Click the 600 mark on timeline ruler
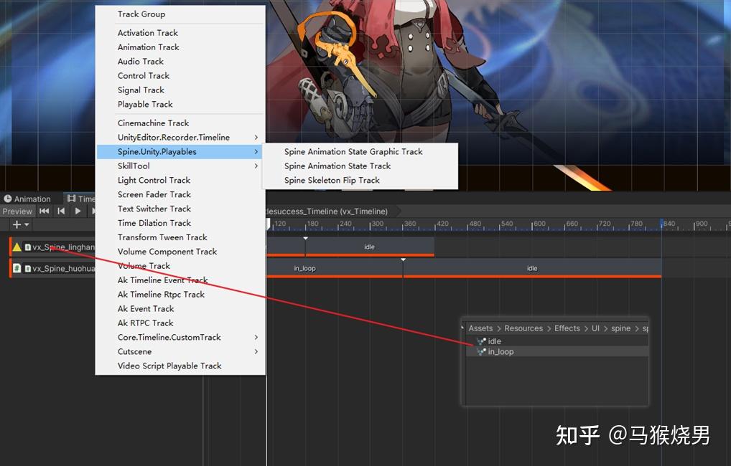Image resolution: width=731 pixels, height=466 pixels. click(x=539, y=224)
